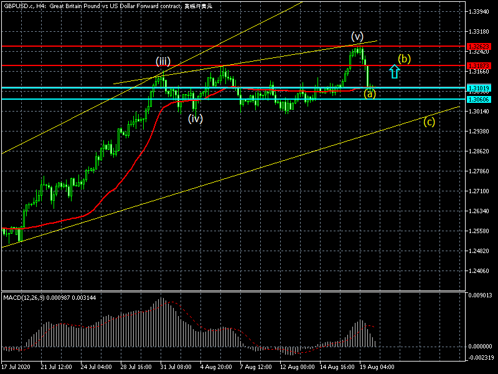This screenshot has width=498, height=374.
Task: Select the yellow (b) wave label
Action: tap(405, 59)
